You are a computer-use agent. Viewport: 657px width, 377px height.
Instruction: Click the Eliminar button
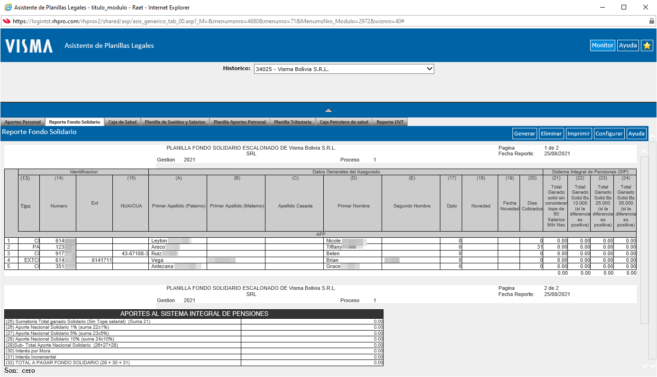tap(551, 134)
